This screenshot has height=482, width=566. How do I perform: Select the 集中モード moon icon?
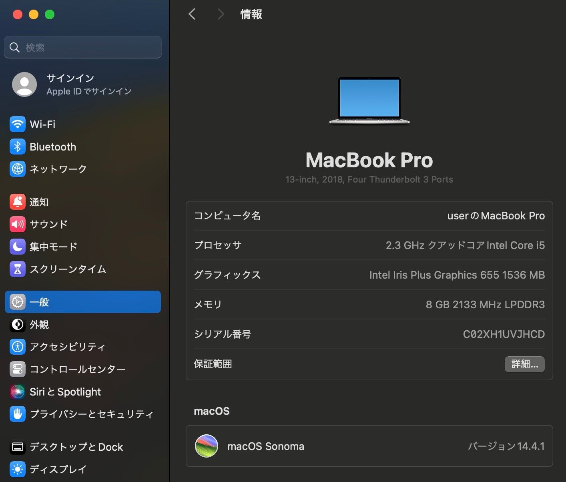(17, 247)
